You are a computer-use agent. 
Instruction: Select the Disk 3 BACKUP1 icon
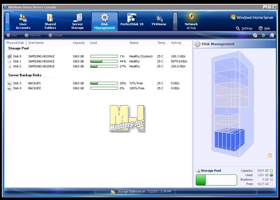pyautogui.click(x=9, y=83)
